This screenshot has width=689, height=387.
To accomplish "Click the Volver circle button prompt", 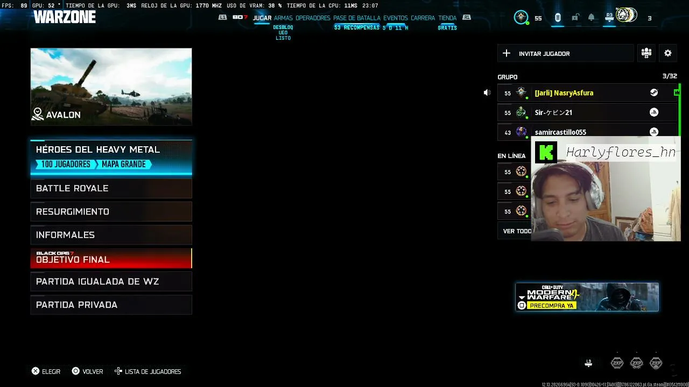I will click(87, 371).
